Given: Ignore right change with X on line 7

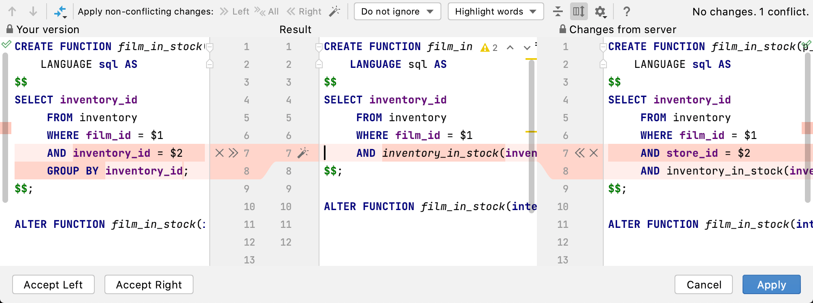Looking at the screenshot, I should pos(594,153).
